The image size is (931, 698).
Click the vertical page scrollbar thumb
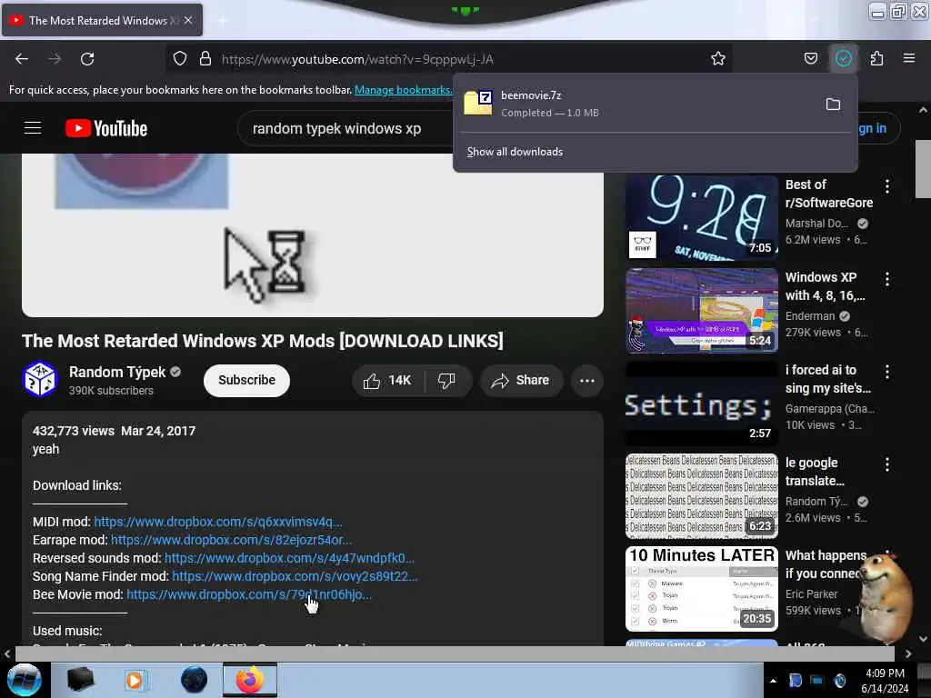point(922,168)
